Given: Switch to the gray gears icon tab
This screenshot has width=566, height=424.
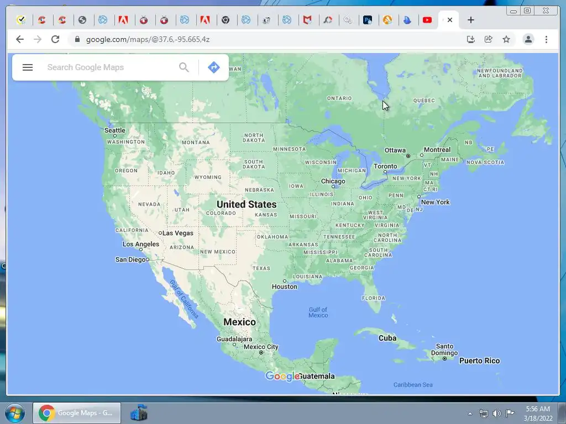Looking at the screenshot, I should [348, 20].
